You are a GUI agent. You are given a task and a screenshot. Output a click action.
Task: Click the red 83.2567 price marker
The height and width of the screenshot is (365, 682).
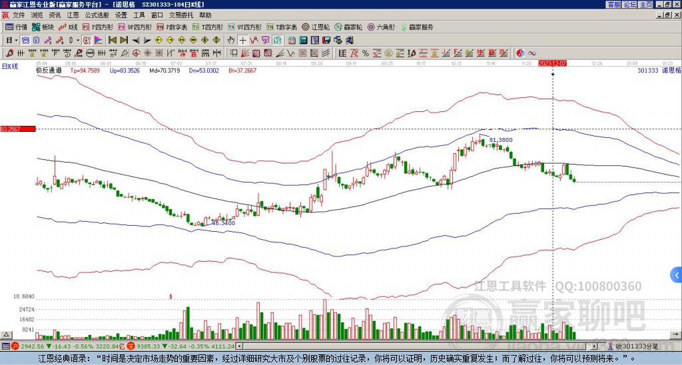point(18,129)
